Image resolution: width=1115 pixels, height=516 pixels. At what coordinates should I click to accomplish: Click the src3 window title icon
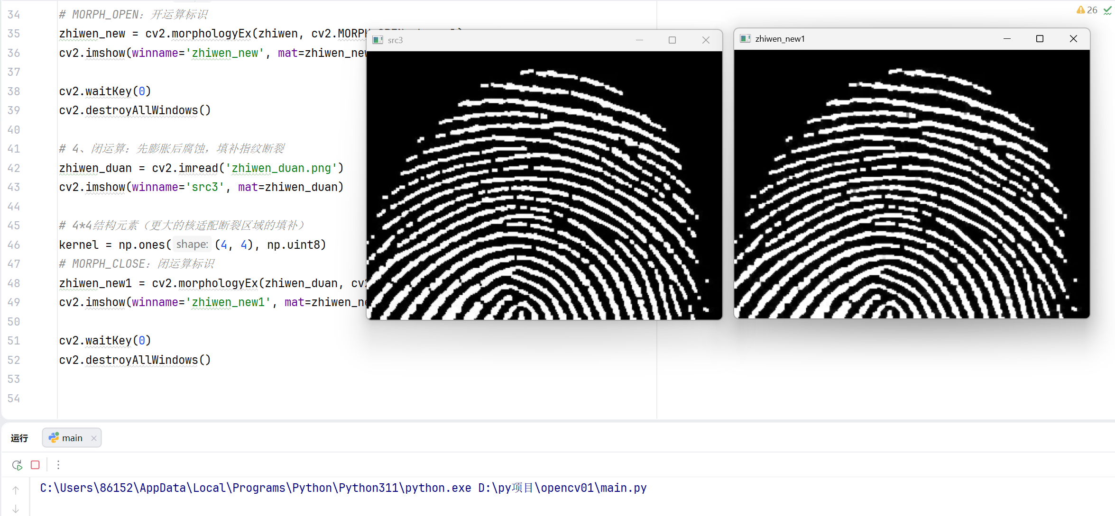click(378, 40)
